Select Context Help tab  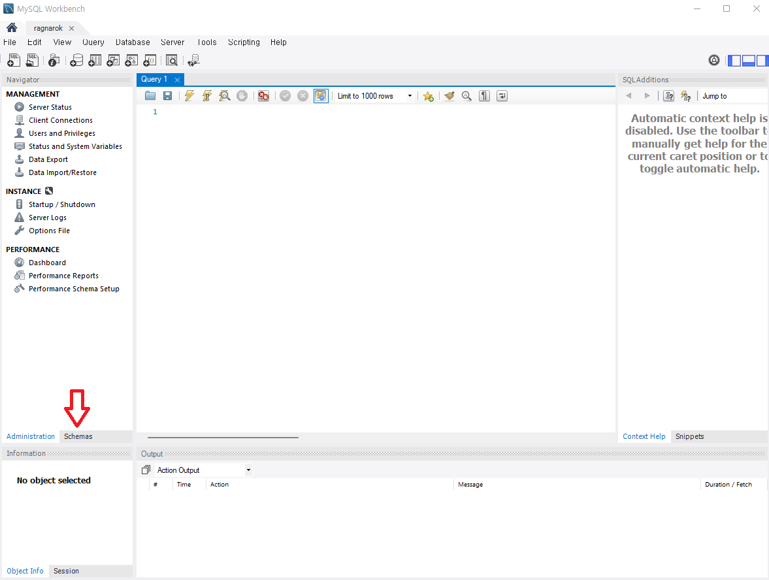(644, 436)
